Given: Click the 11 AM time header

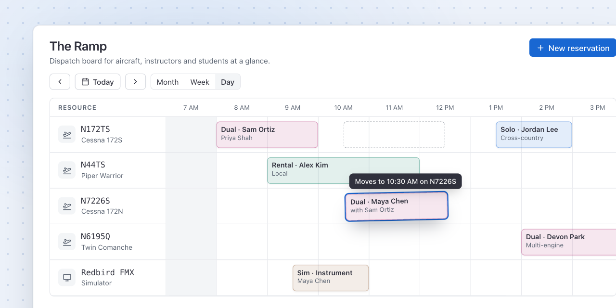Looking at the screenshot, I should click(x=394, y=108).
